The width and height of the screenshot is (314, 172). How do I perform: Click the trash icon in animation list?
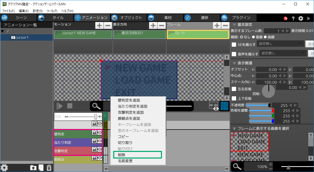coord(49,168)
